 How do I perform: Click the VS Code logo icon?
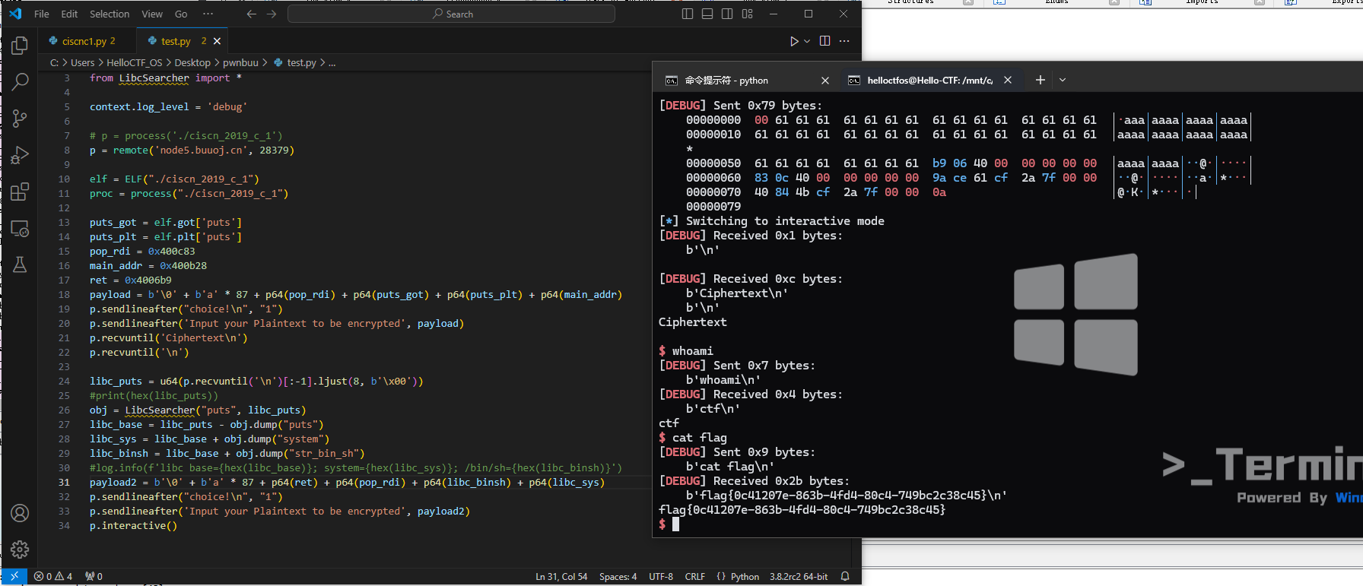[15, 14]
